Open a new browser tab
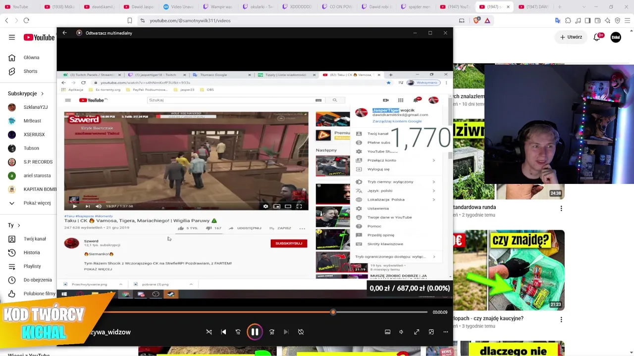The image size is (634, 356). pyautogui.click(x=559, y=7)
